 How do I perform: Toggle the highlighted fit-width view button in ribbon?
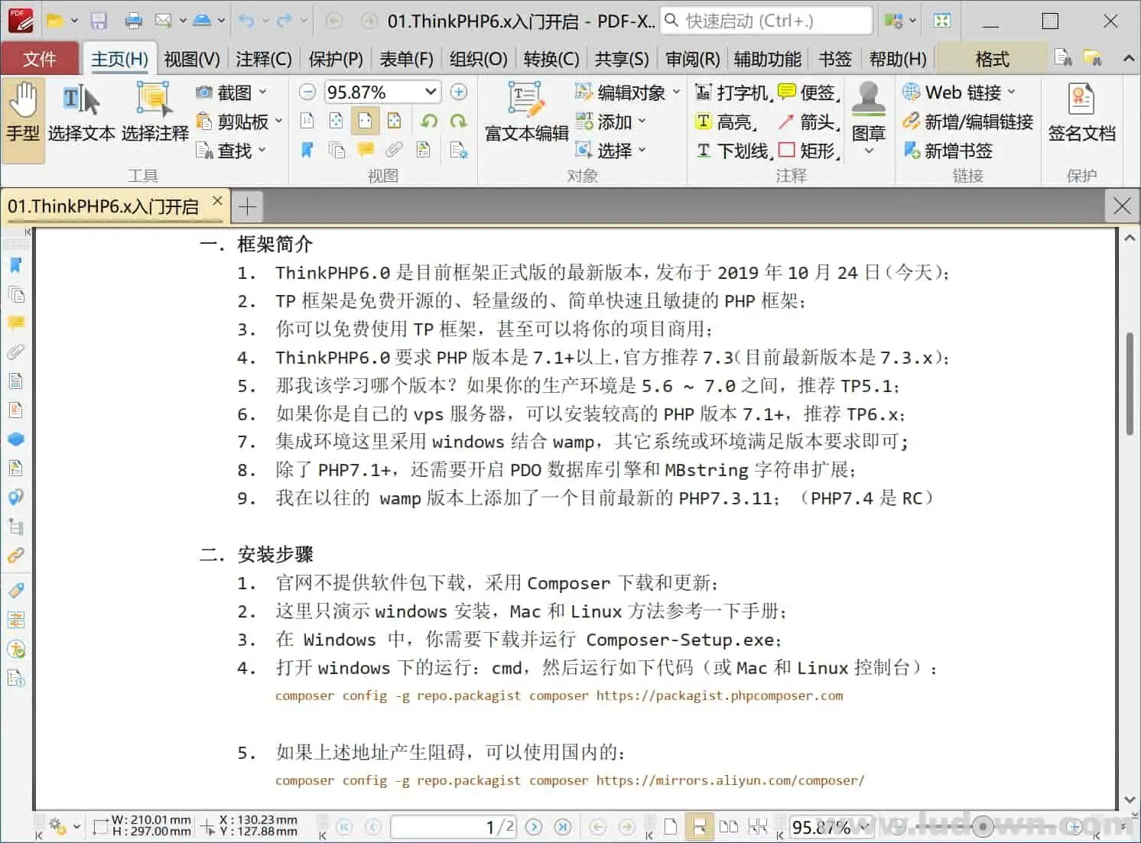click(365, 121)
